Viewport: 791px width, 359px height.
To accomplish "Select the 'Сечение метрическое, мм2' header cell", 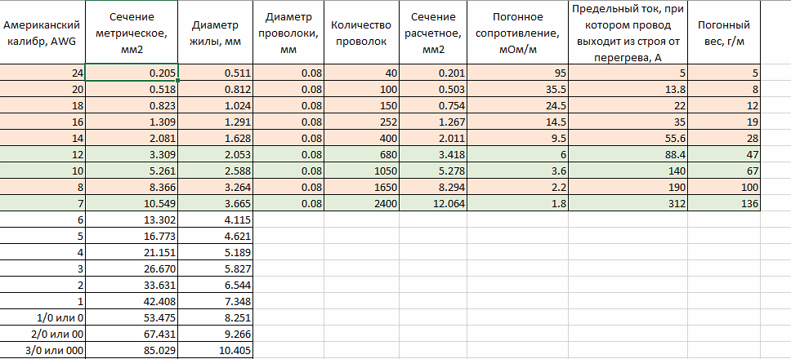I will [x=132, y=33].
